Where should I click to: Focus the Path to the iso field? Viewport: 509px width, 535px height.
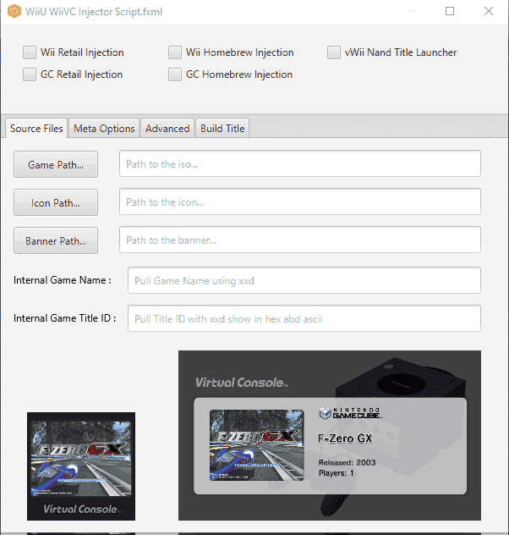(x=300, y=163)
